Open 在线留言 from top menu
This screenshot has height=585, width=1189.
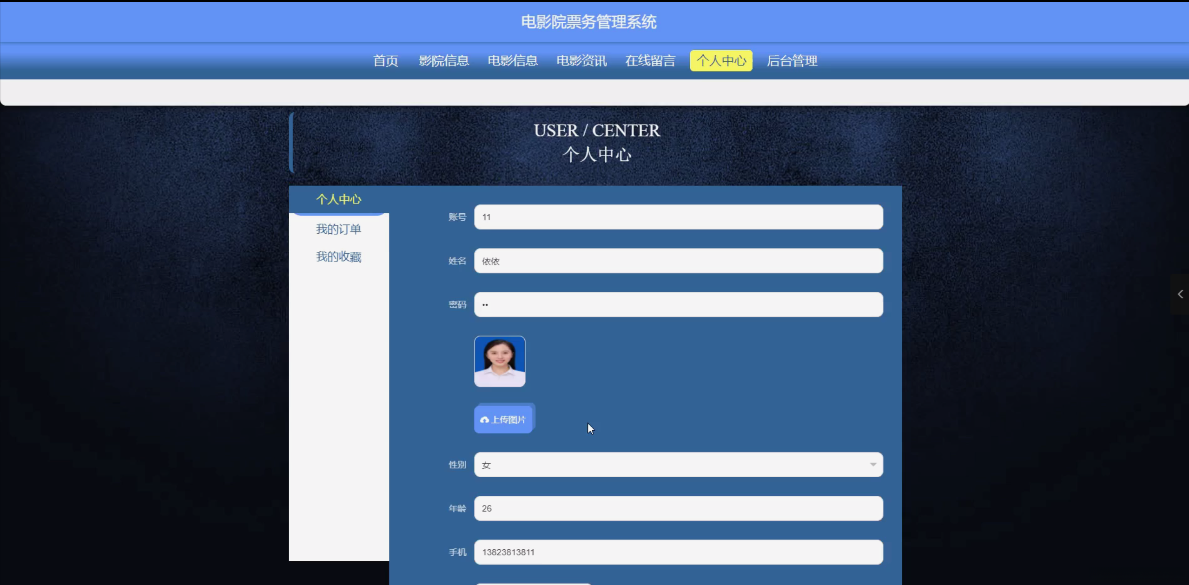(650, 61)
